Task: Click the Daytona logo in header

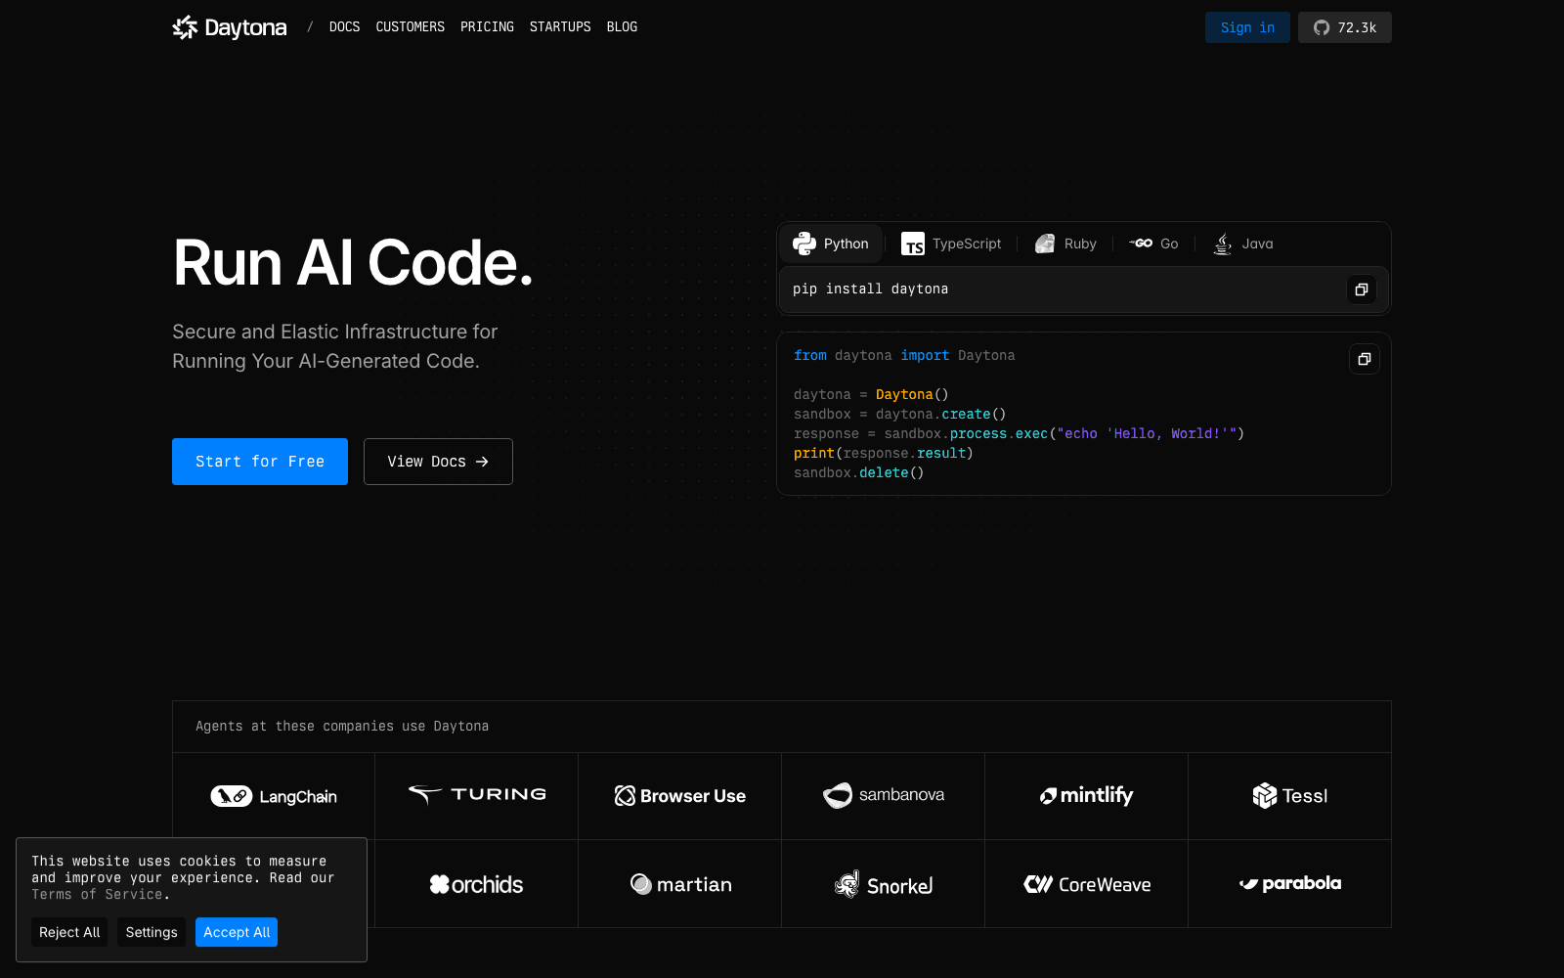Action: [230, 27]
